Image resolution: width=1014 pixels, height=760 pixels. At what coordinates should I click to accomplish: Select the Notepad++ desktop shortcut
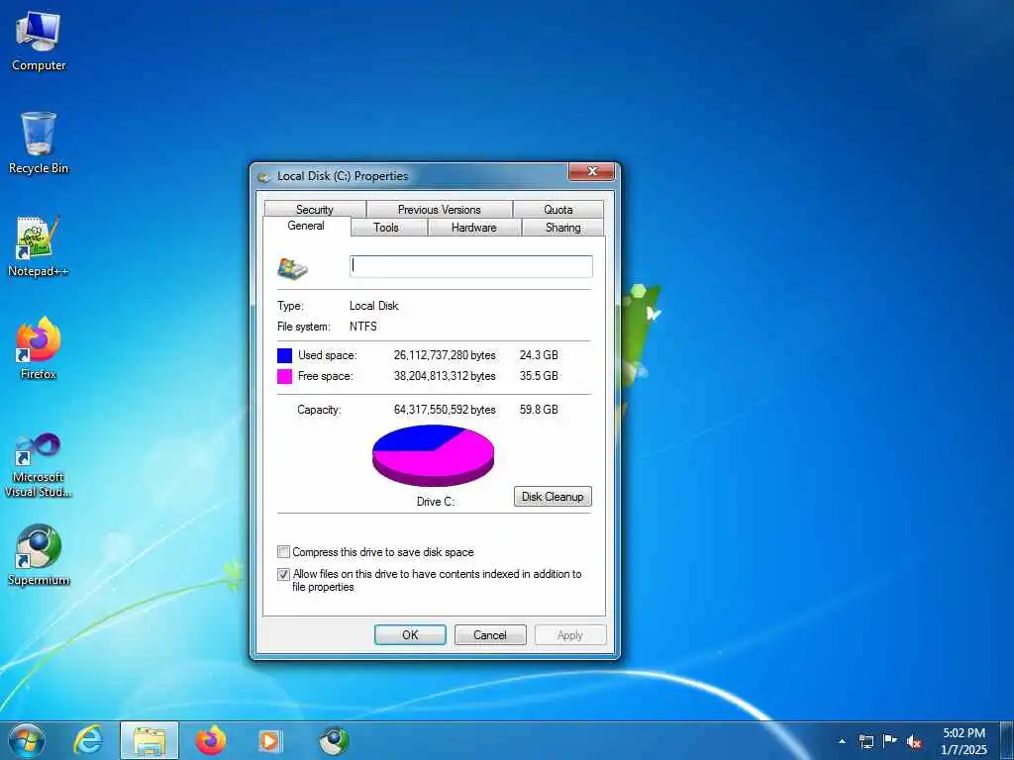(39, 246)
